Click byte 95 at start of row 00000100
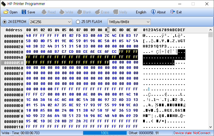Viewport: 214px width, 136px height. tap(28, 121)
